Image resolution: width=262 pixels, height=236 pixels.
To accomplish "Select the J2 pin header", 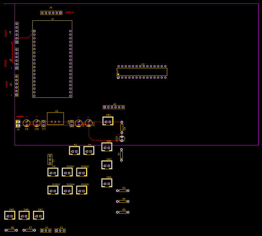I will tap(16, 86).
